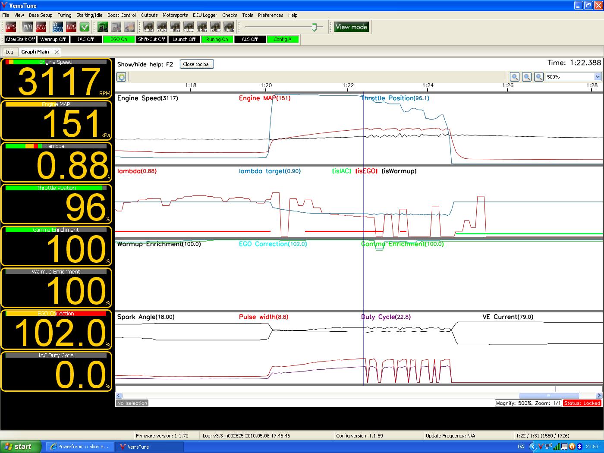604x453 pixels.
Task: Open the IGNIT gauge group icon
Action: click(x=175, y=27)
